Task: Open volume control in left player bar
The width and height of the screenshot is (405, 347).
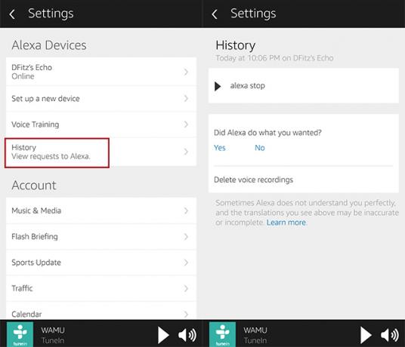Action: pyautogui.click(x=187, y=335)
